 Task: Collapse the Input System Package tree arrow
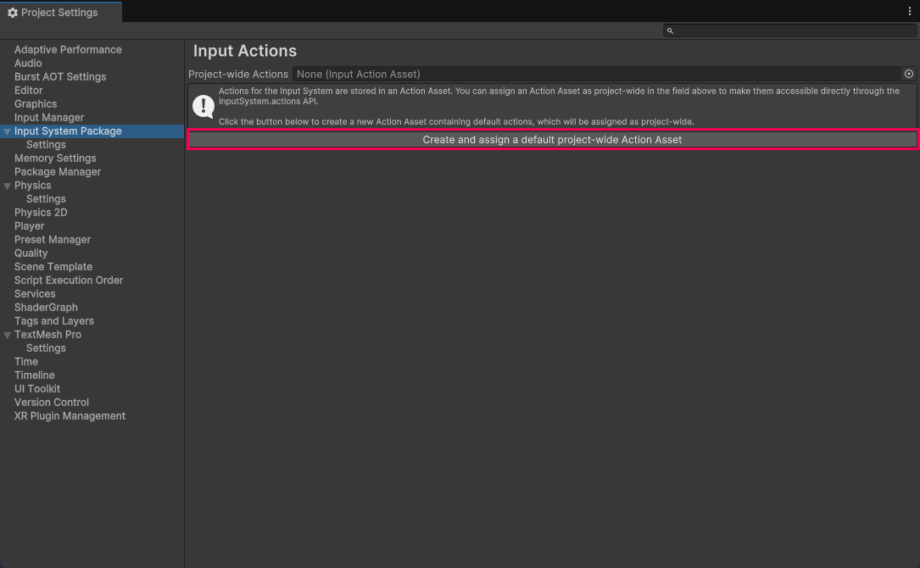8,131
